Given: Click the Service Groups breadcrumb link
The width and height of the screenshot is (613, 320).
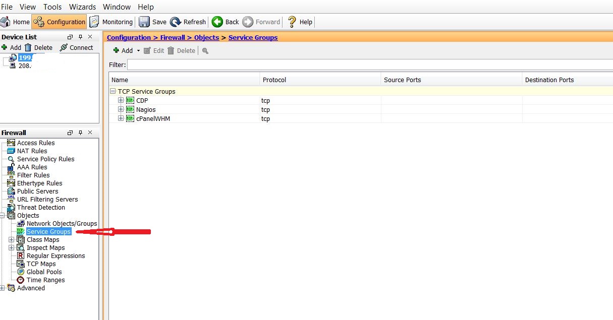Looking at the screenshot, I should click(x=253, y=37).
